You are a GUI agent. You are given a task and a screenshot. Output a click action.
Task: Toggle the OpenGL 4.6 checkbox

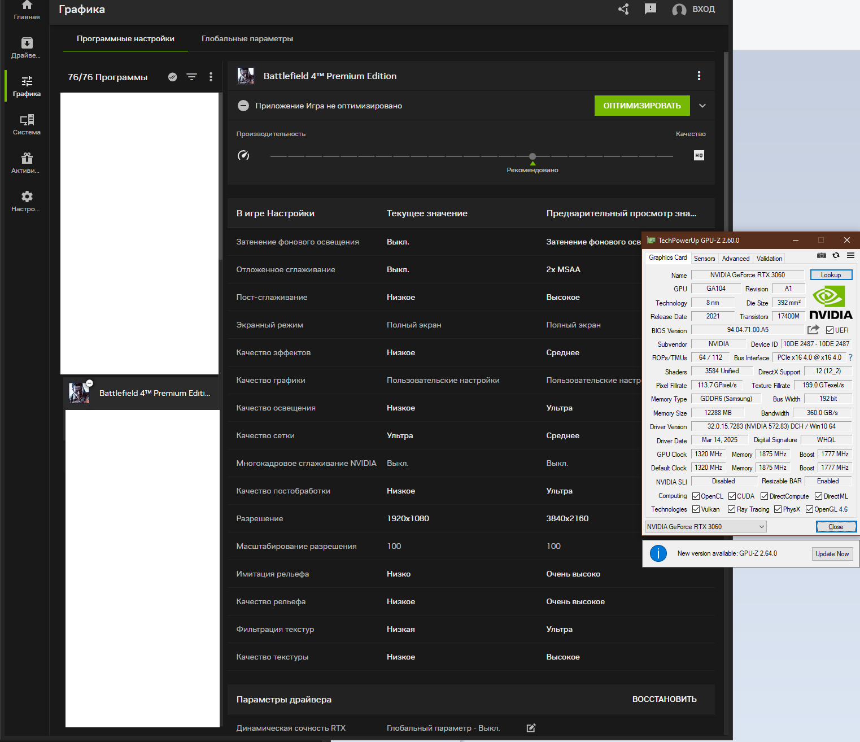pos(810,509)
